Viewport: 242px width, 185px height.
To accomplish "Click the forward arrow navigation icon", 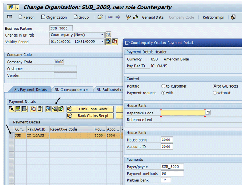I will tap(118, 17).
